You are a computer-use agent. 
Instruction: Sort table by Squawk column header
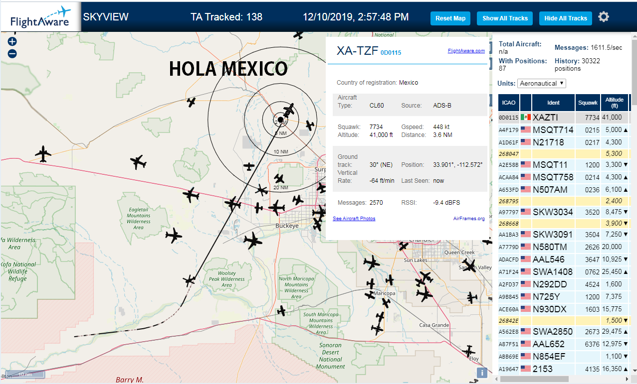[x=588, y=103]
